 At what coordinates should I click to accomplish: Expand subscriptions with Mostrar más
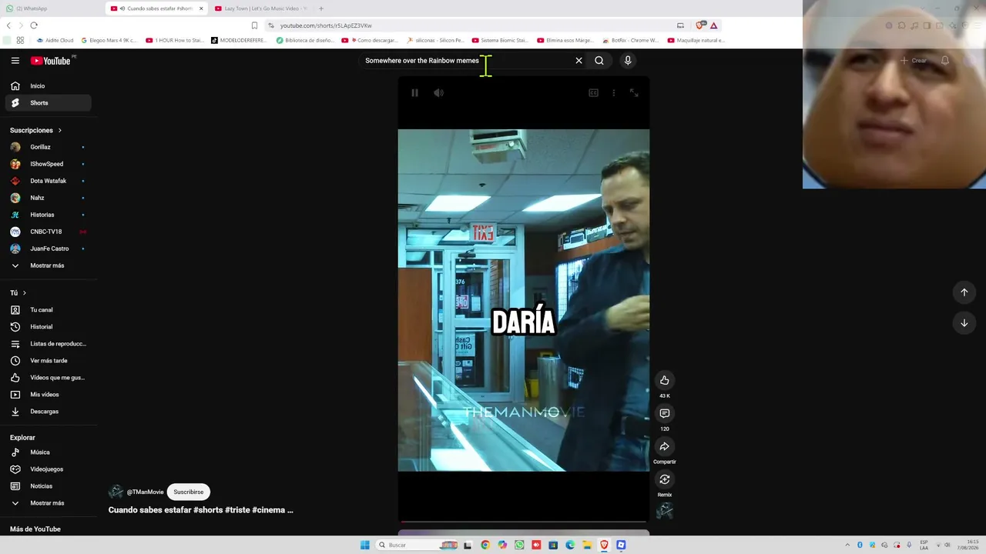[x=49, y=265]
